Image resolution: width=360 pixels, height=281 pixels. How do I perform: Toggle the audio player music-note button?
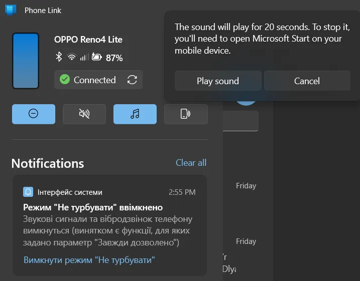coord(135,114)
